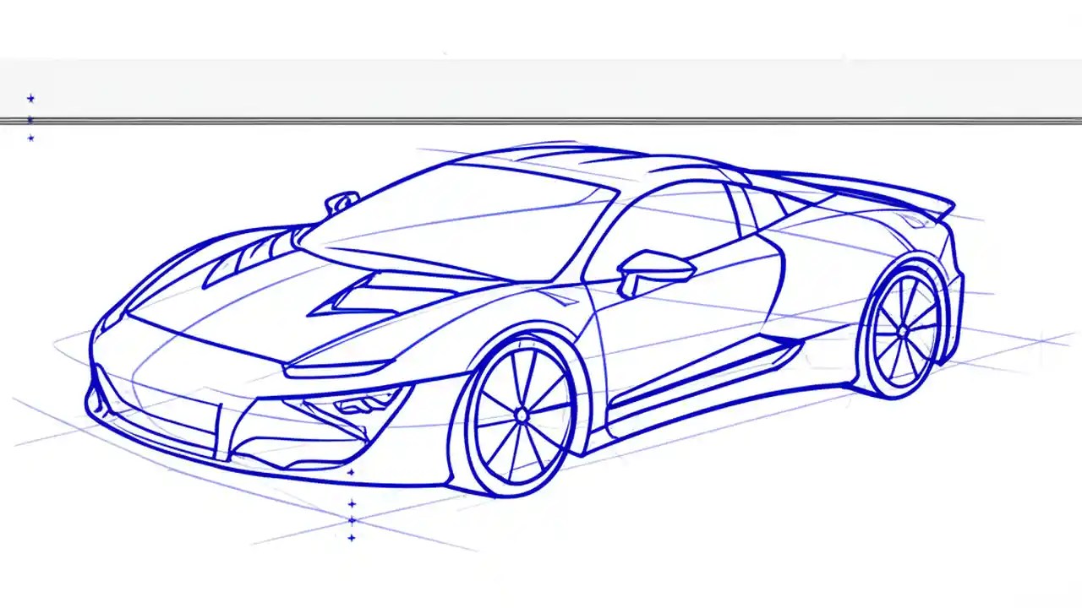Click the front left wheel of the car
This screenshot has width=1082, height=608.
(x=522, y=414)
